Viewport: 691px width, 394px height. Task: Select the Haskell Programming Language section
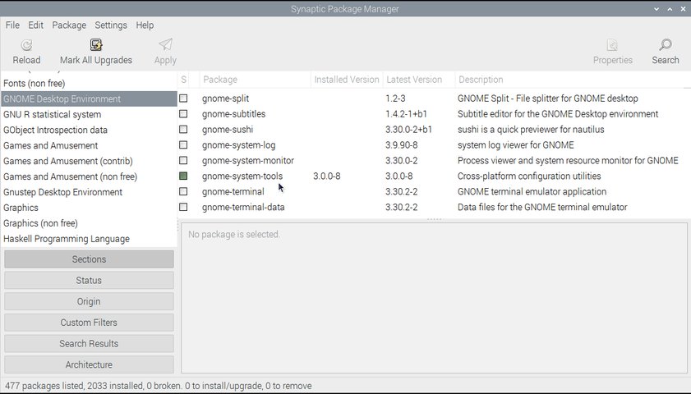[89, 239]
